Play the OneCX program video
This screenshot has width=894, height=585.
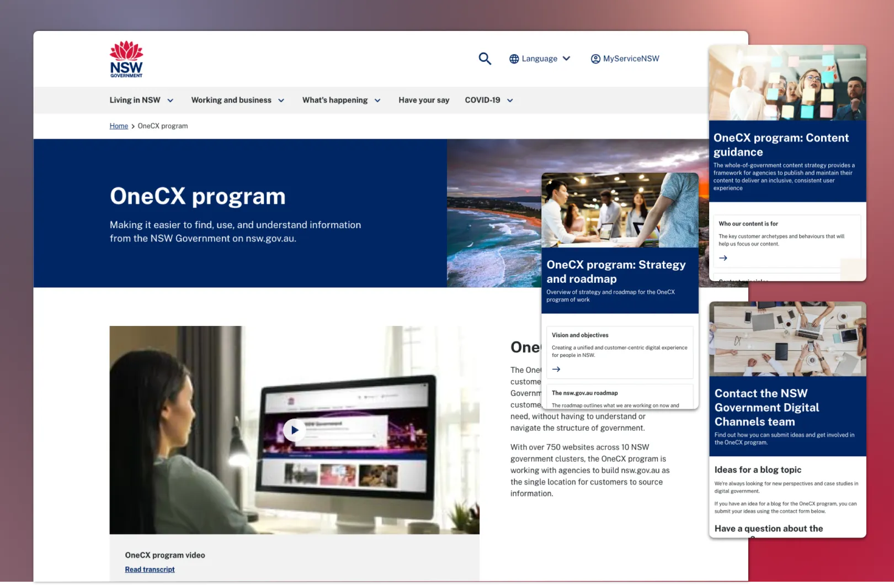294,430
